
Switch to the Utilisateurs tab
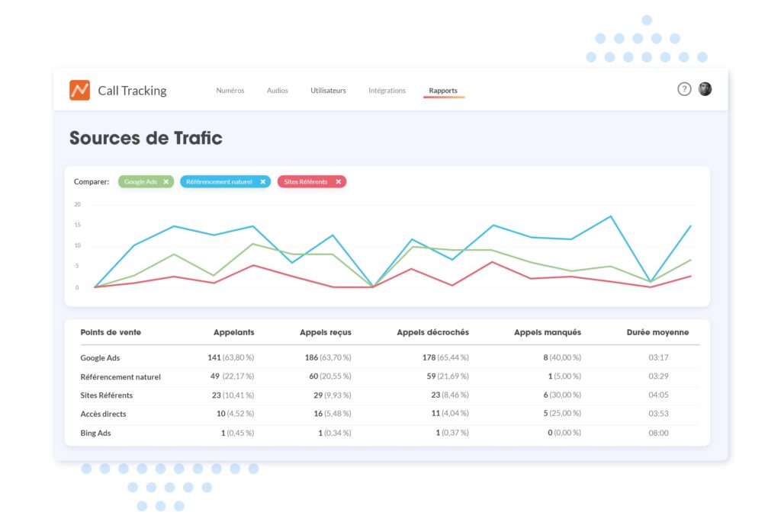[328, 91]
